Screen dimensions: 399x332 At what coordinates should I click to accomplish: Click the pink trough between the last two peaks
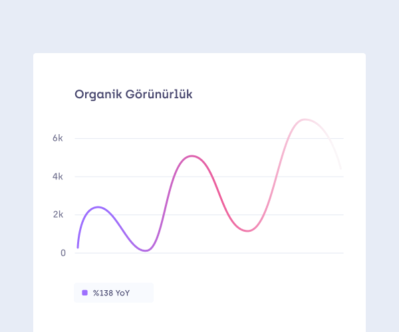[x=247, y=230]
